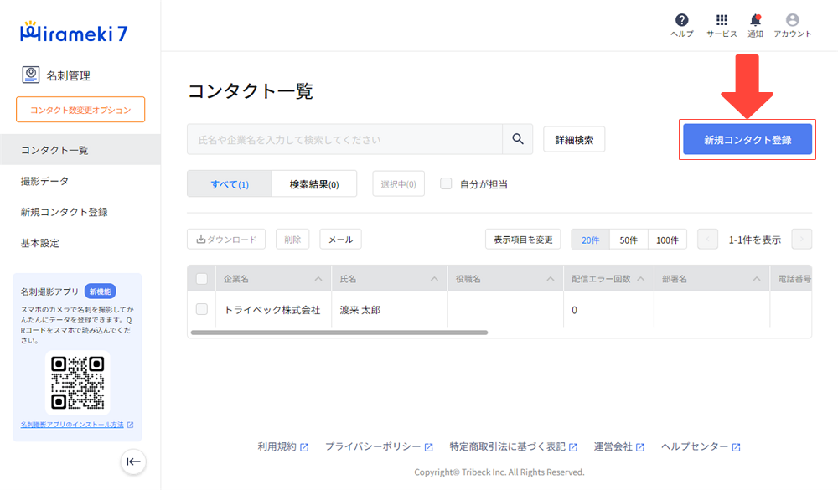Click the ダウンロード button

point(226,240)
